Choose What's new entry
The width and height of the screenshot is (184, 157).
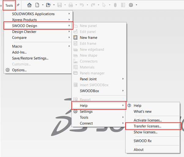click(x=153, y=111)
